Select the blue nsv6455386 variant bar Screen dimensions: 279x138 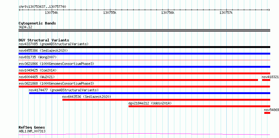click(x=144, y=54)
